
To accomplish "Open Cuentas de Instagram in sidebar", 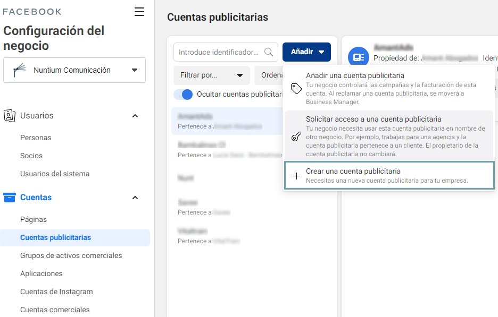I will point(56,292).
